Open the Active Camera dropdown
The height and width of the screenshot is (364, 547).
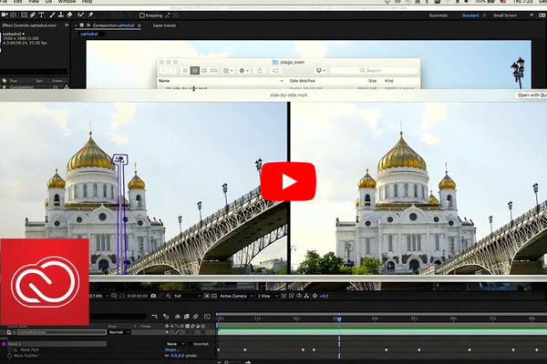tap(234, 296)
